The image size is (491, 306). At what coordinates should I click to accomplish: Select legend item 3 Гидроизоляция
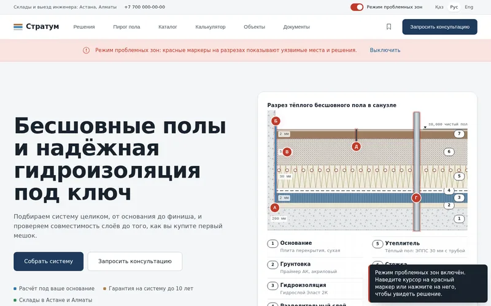coord(315,288)
